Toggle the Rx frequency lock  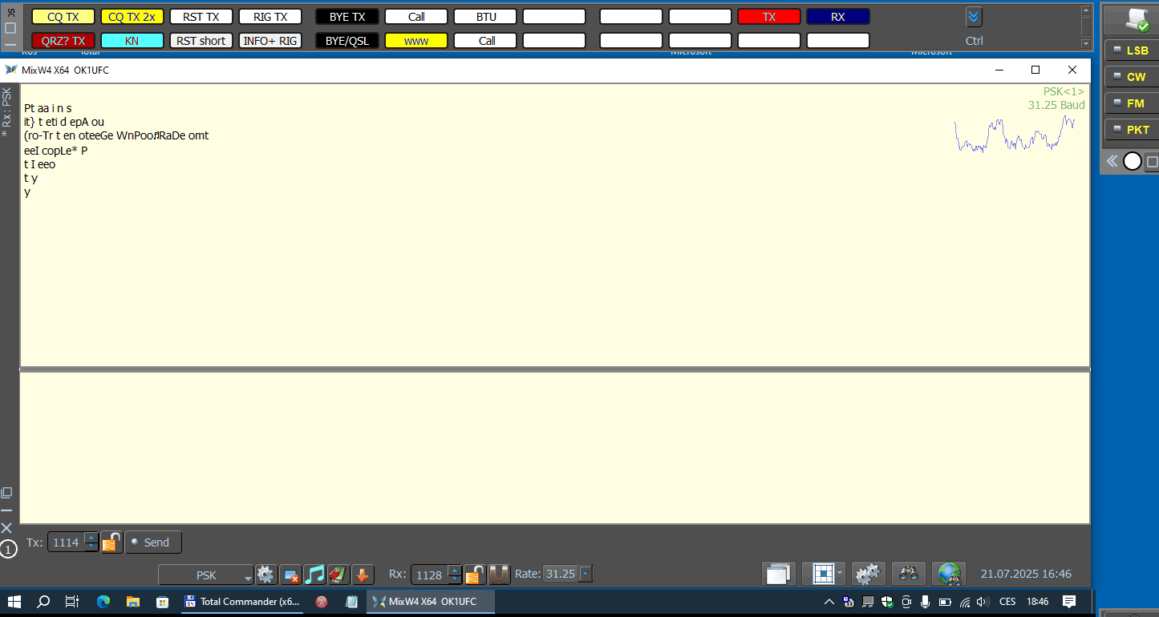point(476,575)
